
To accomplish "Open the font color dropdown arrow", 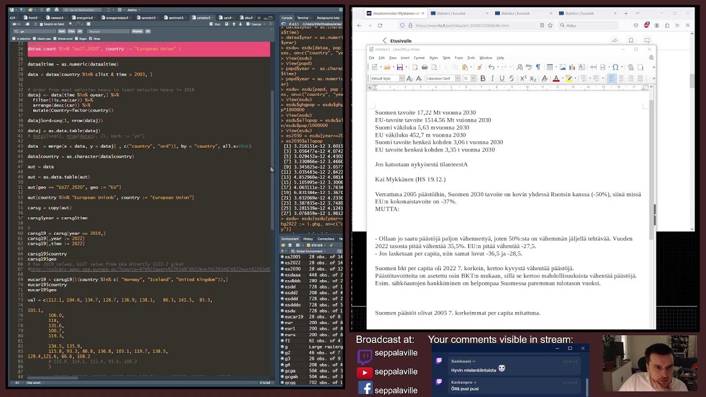I will 562,78.
